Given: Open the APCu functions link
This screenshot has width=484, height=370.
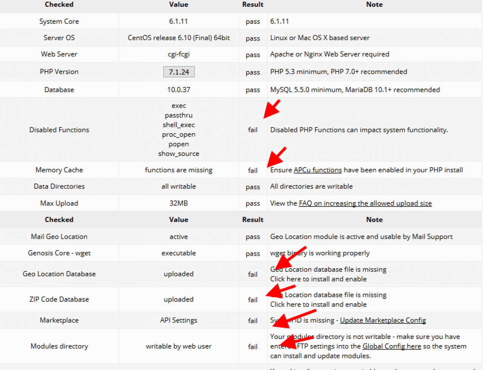Looking at the screenshot, I should [318, 170].
